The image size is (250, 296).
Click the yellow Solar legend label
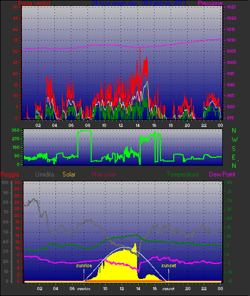click(69, 174)
